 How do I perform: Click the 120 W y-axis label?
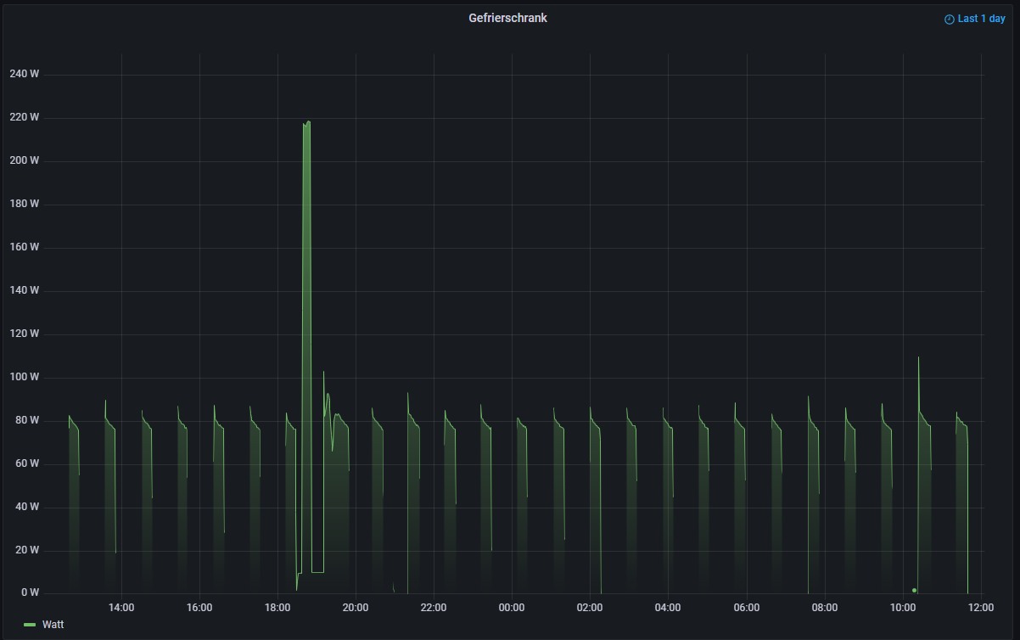[x=24, y=334]
